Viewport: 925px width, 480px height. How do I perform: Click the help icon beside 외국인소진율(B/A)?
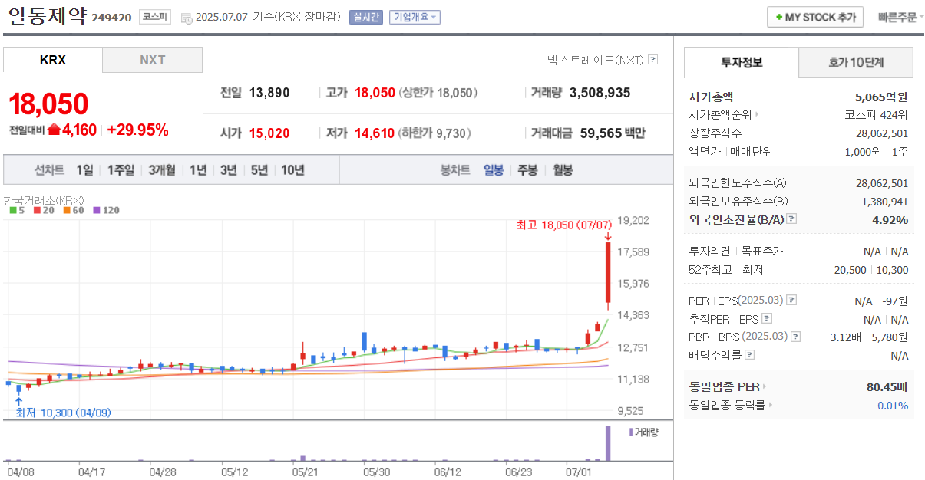(791, 219)
